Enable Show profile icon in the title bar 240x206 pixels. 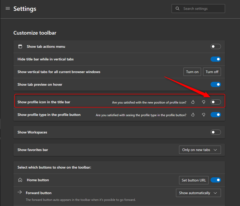pos(215,102)
